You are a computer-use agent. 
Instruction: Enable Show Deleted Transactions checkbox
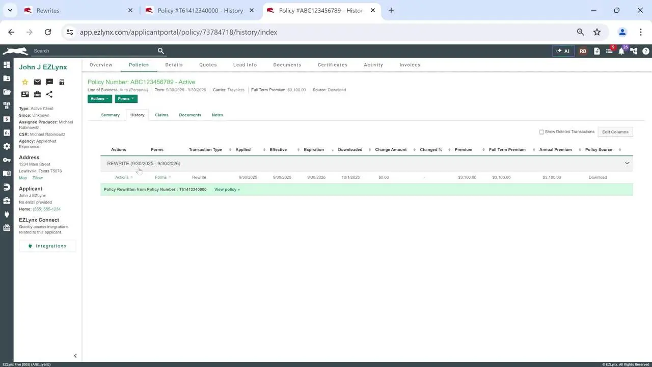click(541, 132)
